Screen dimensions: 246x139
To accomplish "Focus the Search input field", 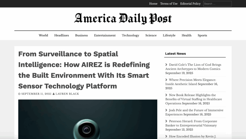I will click(217, 4).
